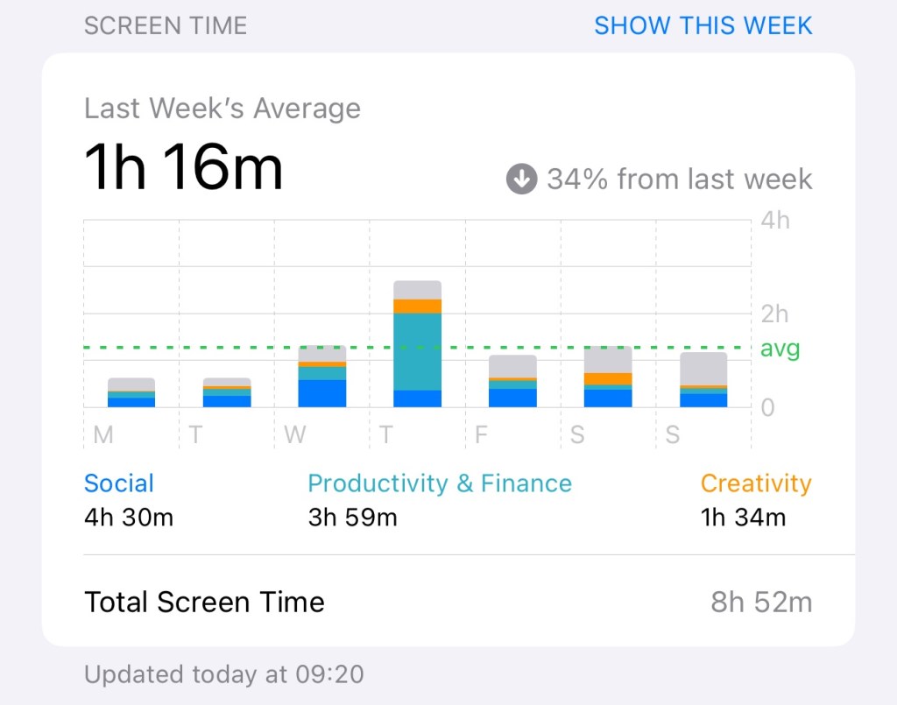Viewport: 897px width, 705px height.
Task: Open the Social category label
Action: click(x=119, y=483)
